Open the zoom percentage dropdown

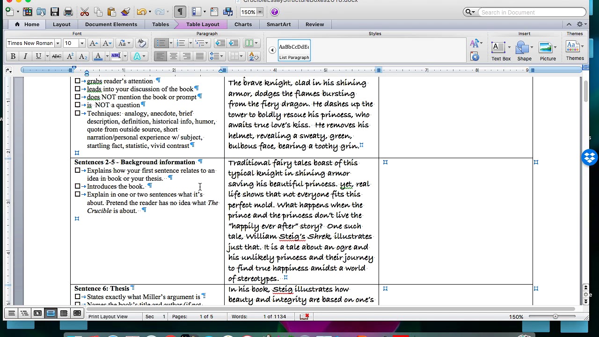(260, 12)
